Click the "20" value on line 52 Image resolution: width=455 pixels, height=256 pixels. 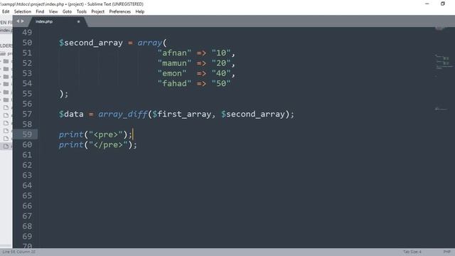point(221,63)
